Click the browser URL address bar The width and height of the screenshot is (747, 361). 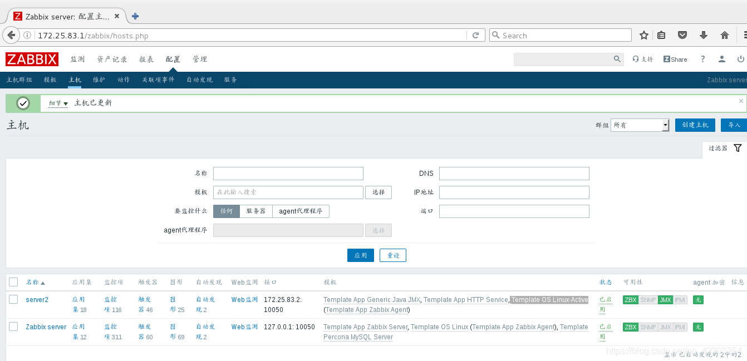[250, 35]
